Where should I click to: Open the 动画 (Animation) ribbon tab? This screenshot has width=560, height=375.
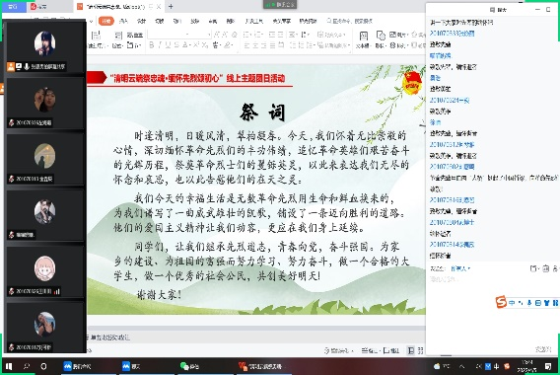point(177,21)
